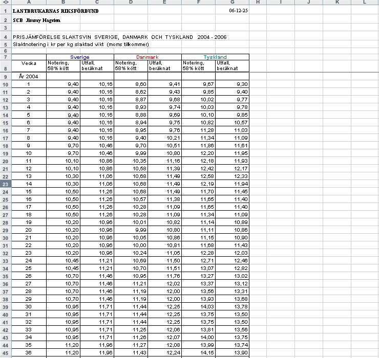The height and width of the screenshot is (358, 379).
Task: Click cell with LANTBRUKARNAS RIKSFÖRBUND title
Action: 56,11
